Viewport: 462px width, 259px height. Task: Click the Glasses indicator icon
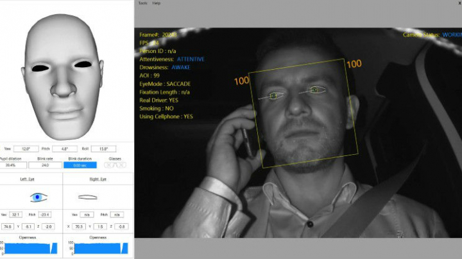click(x=115, y=165)
